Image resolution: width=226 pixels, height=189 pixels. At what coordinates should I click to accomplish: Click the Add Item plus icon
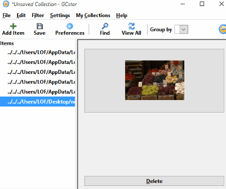[13, 26]
